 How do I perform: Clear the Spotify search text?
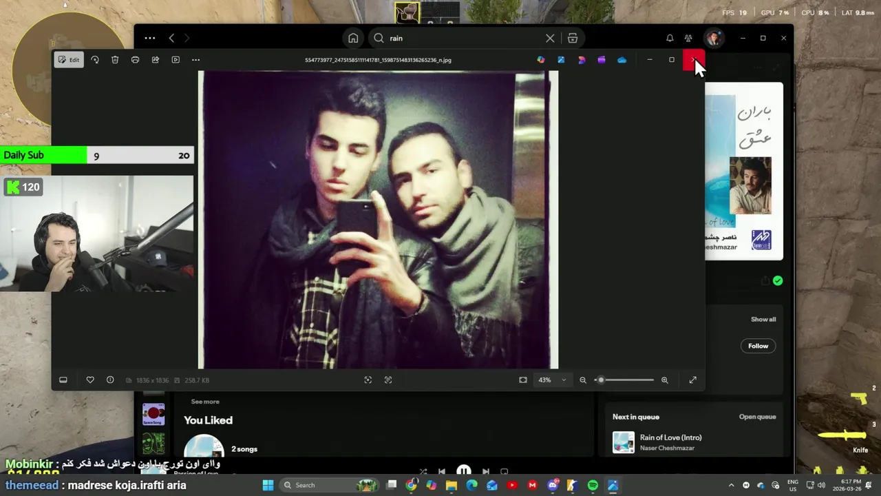[550, 38]
